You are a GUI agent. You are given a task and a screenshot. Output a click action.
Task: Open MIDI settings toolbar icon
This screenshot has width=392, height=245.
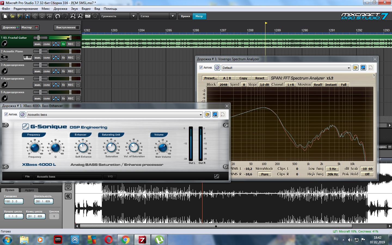88,16
